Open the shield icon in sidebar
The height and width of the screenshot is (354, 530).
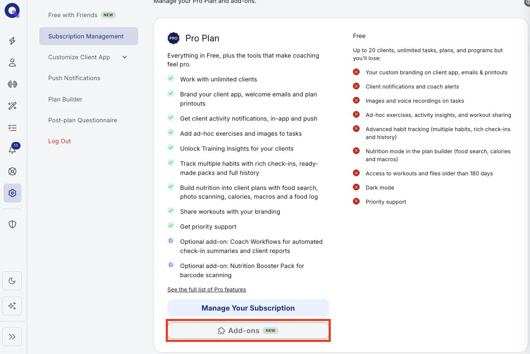click(x=13, y=225)
